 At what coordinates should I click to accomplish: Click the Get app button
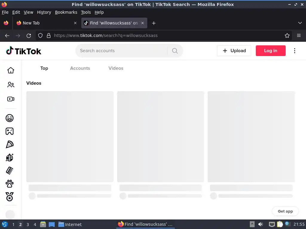(285, 211)
